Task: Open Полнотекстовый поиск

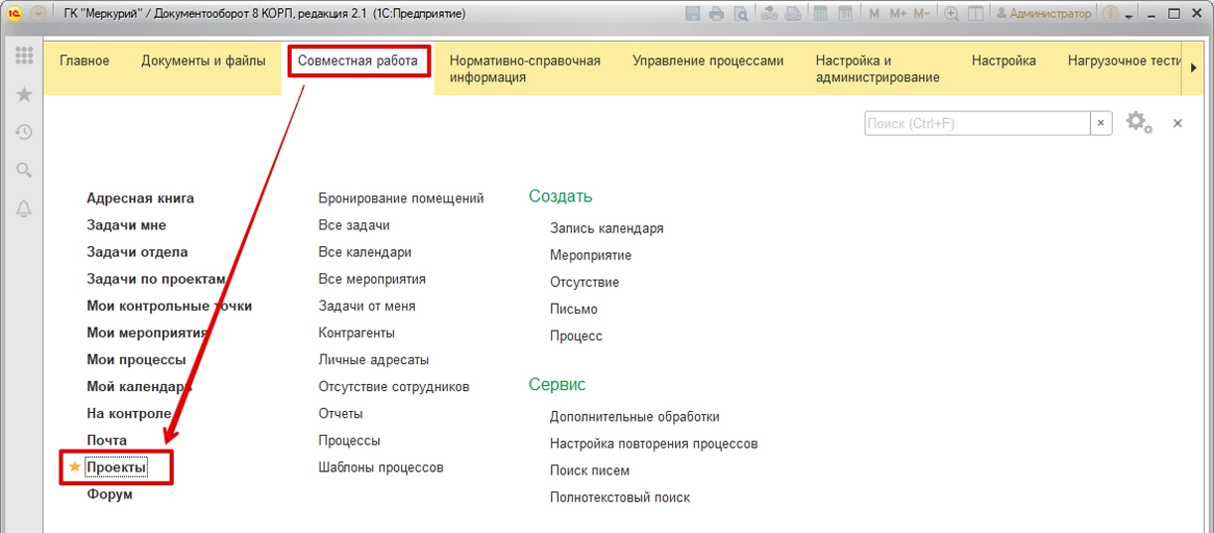Action: click(x=619, y=497)
